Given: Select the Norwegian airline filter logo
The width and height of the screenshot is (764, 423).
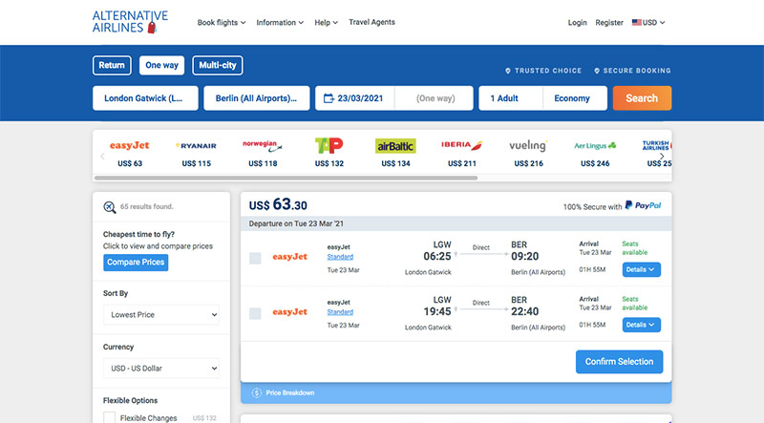Looking at the screenshot, I should click(x=262, y=145).
